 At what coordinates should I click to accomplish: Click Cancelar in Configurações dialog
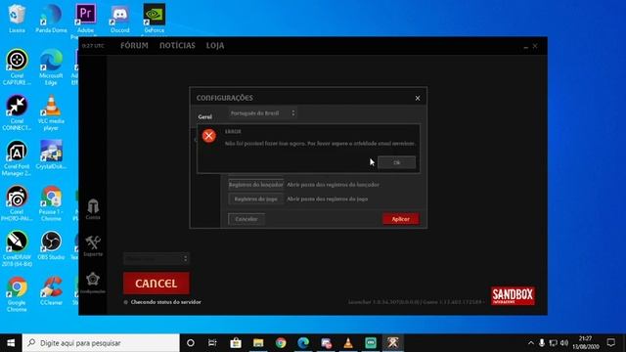tap(246, 219)
